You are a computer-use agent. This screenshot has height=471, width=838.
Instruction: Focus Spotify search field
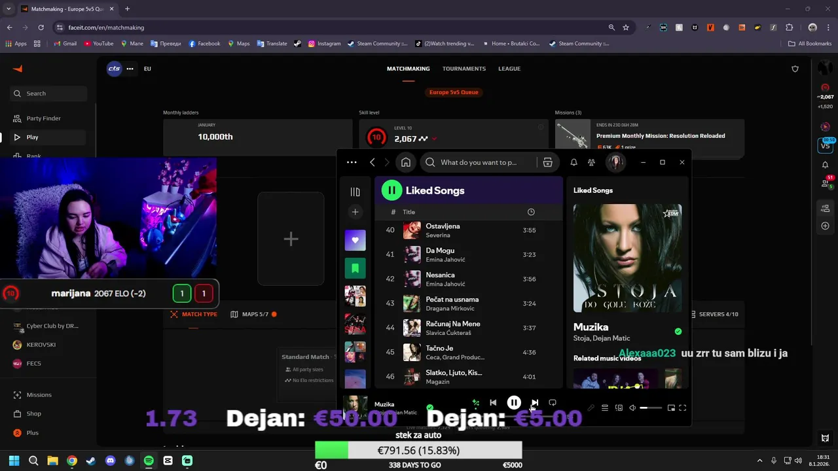[478, 162]
